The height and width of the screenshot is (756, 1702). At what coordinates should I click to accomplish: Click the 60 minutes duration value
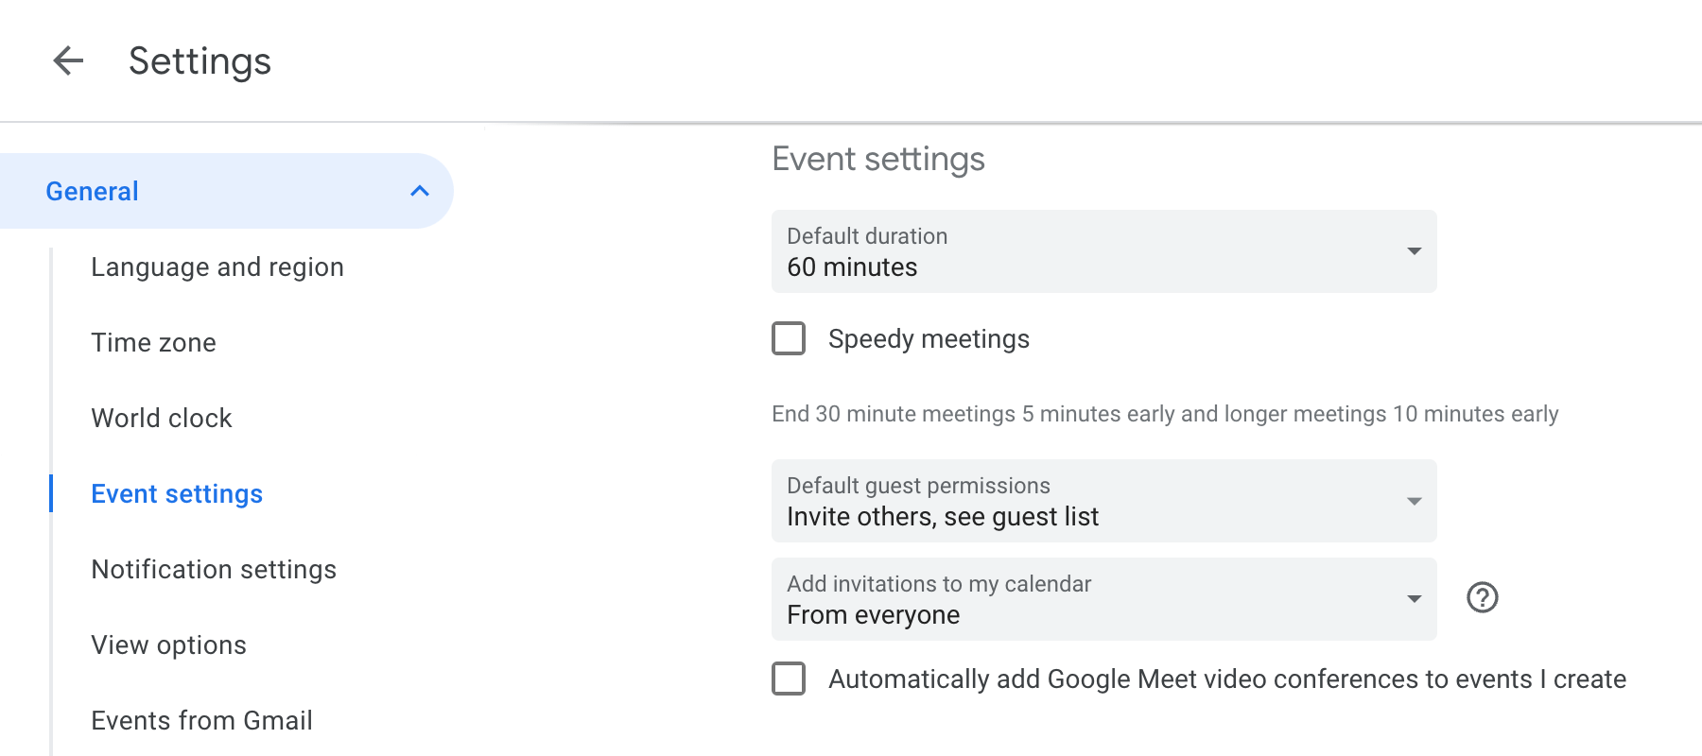(x=852, y=267)
